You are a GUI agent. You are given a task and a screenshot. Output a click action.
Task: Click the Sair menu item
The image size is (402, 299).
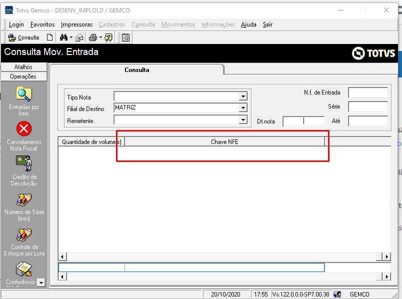[267, 24]
